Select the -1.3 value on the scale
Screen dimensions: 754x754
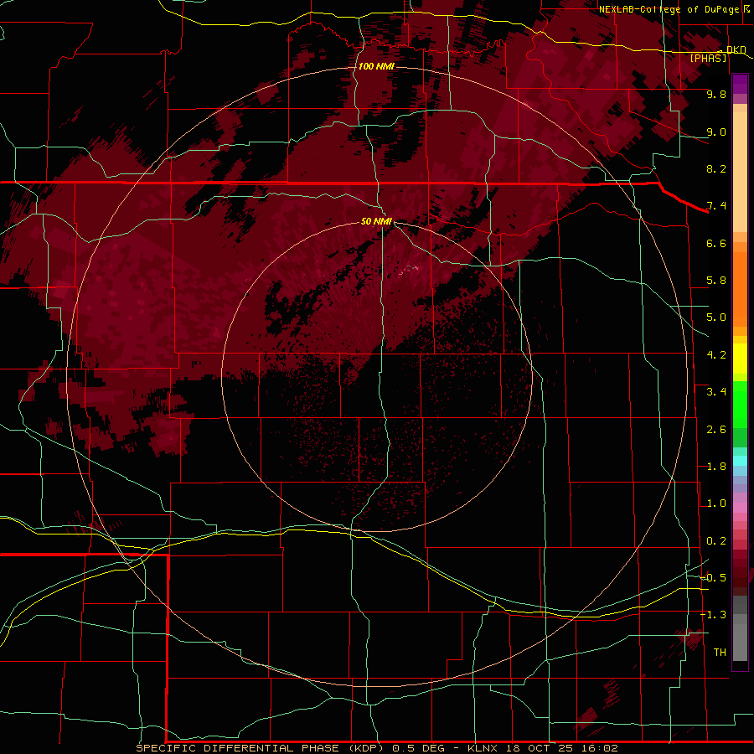[x=714, y=615]
